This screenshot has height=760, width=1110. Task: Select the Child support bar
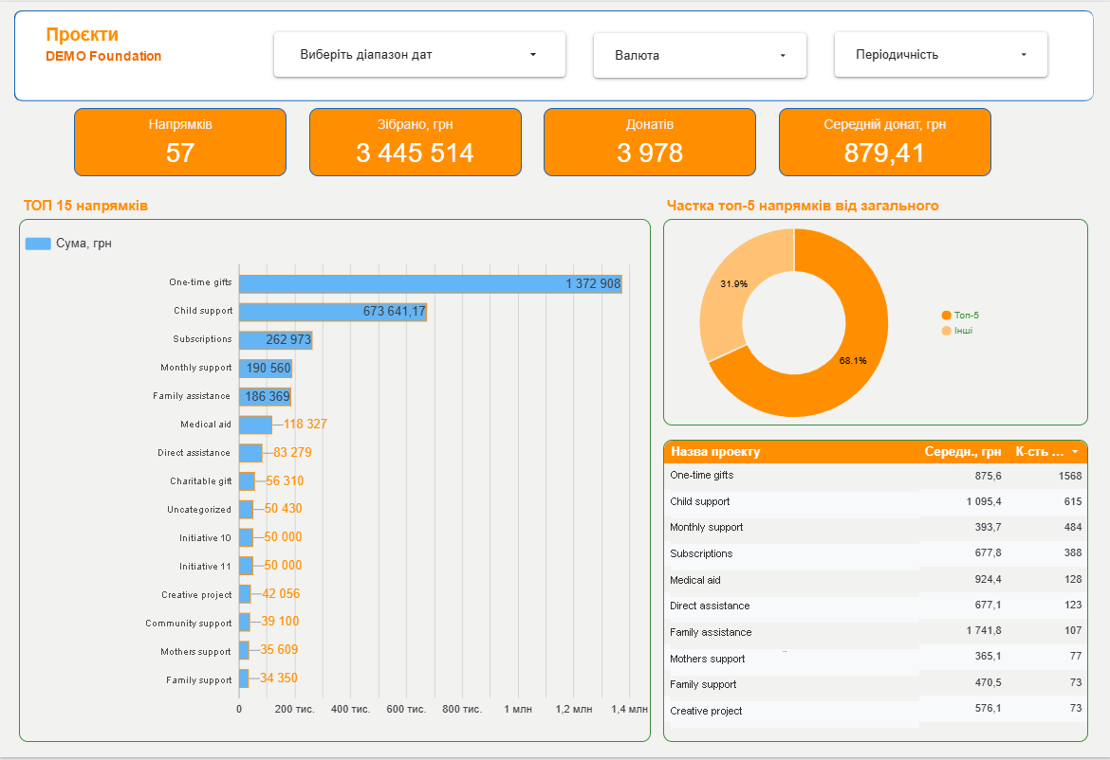click(333, 312)
